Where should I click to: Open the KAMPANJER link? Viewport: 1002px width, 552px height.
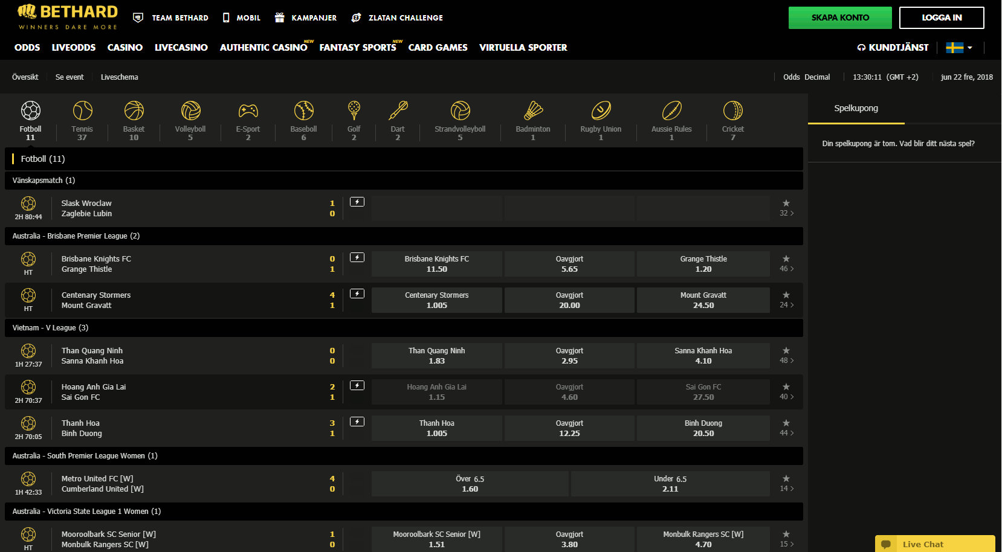click(x=306, y=18)
